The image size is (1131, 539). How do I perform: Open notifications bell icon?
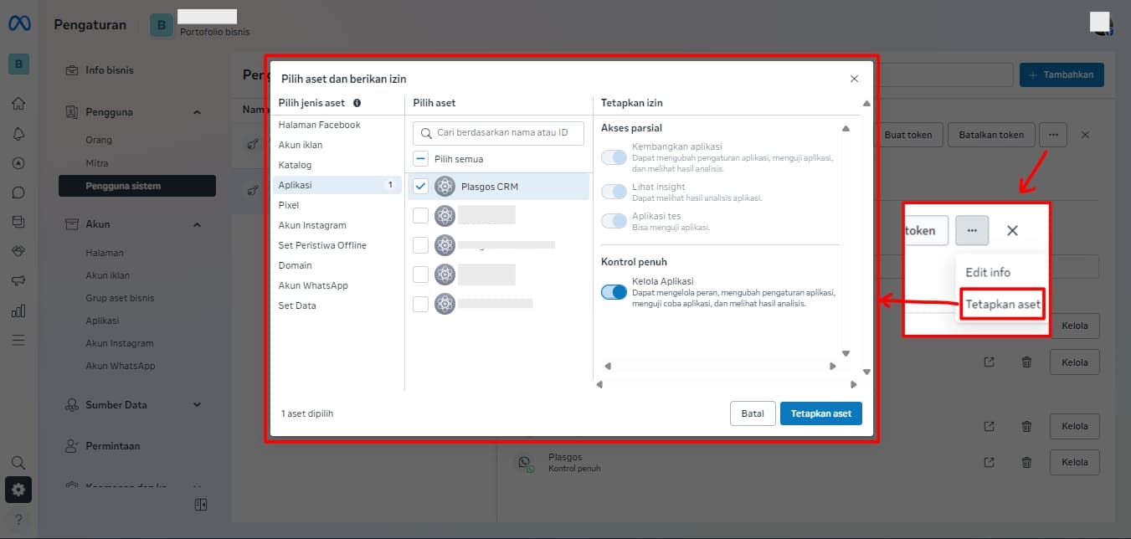pos(18,134)
